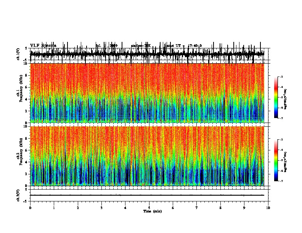Select the 2009 date text in the header

coord(114,46)
